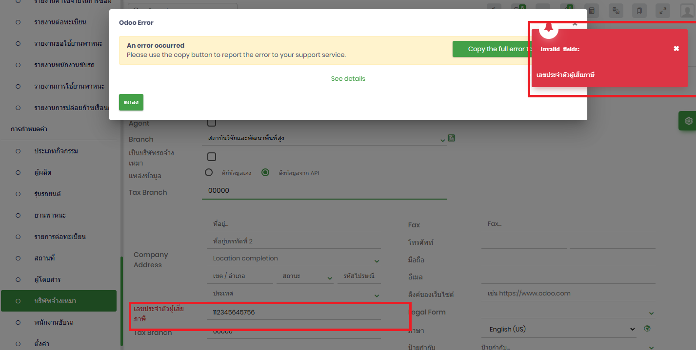The height and width of the screenshot is (350, 696).
Task: Open the English (US) language dropdown
Action: pos(562,329)
